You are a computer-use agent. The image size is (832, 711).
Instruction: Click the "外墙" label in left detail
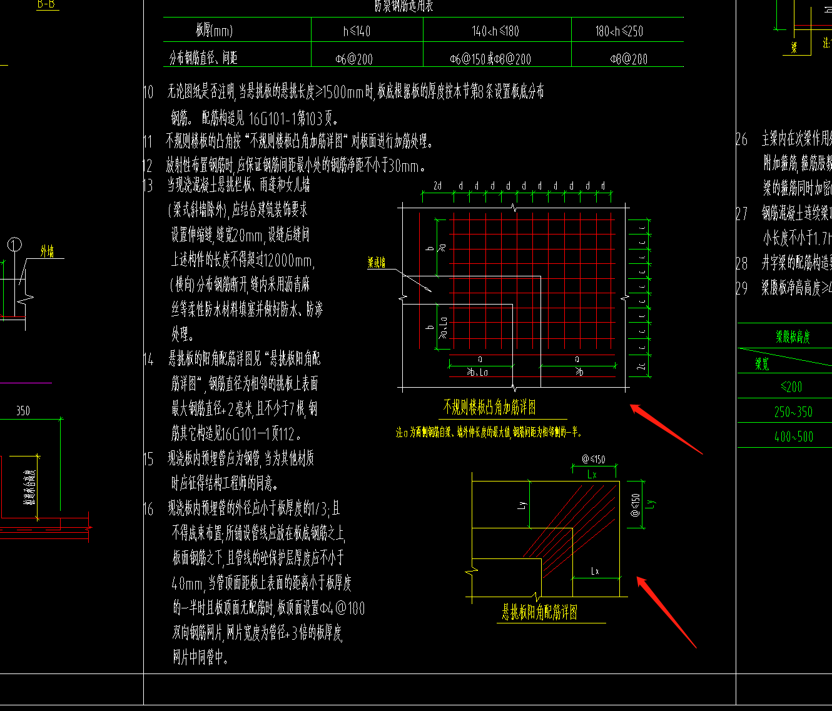(x=48, y=251)
